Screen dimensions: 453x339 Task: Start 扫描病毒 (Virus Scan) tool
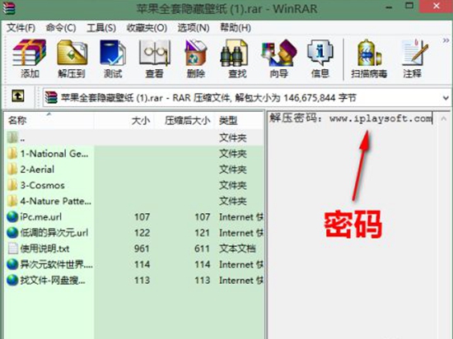[x=369, y=59]
